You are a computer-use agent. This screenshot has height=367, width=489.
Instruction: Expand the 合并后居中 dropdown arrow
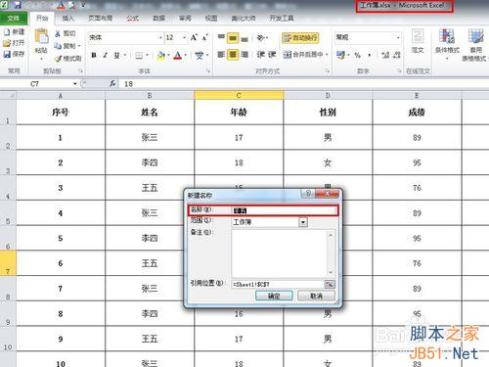click(327, 55)
